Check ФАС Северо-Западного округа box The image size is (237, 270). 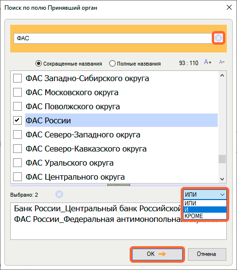pyautogui.click(x=17, y=135)
